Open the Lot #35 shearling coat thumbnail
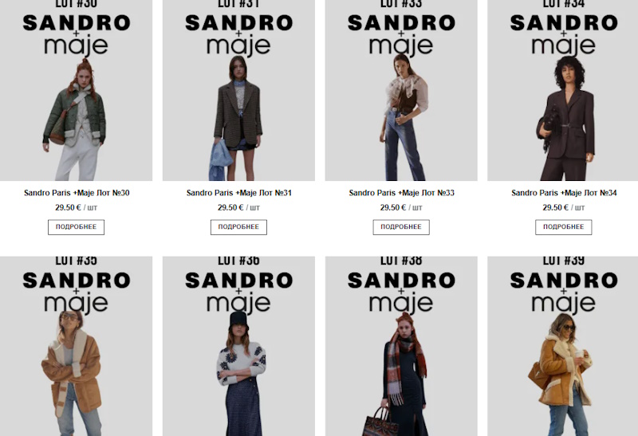638x436 pixels. [76, 346]
